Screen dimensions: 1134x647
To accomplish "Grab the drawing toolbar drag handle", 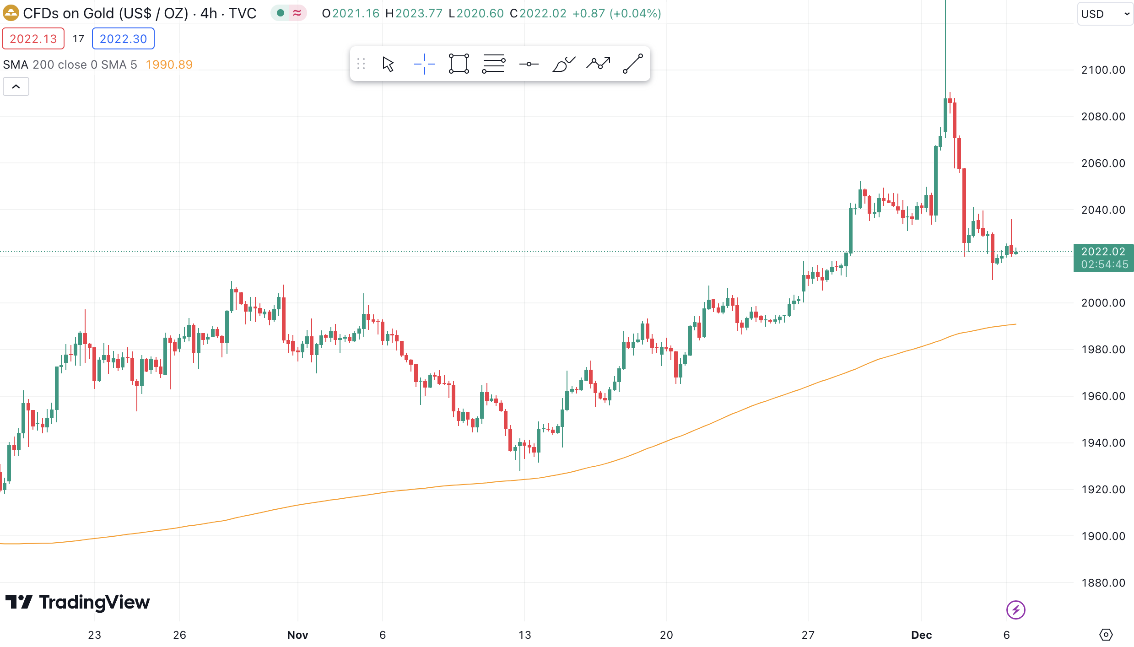I will click(361, 64).
